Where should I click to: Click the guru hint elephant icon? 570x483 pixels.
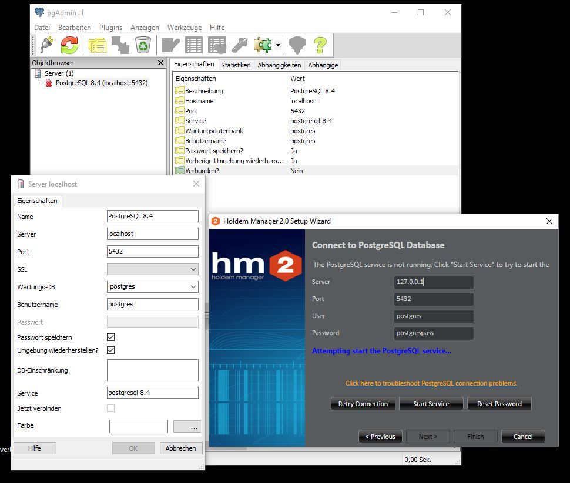[x=297, y=45]
